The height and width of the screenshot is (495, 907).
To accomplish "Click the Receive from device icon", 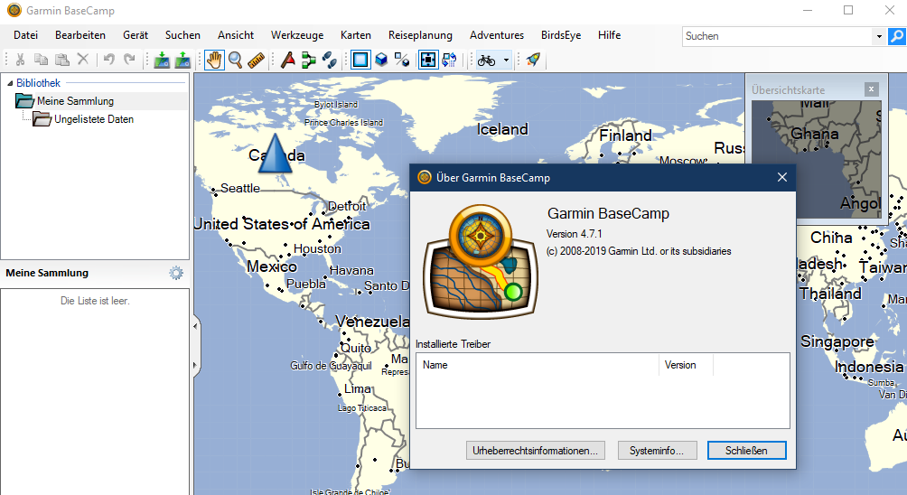I will click(162, 60).
